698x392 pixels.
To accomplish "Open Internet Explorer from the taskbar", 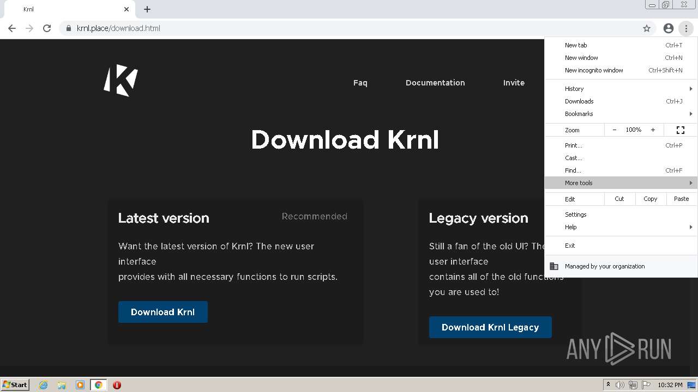I will (x=43, y=385).
